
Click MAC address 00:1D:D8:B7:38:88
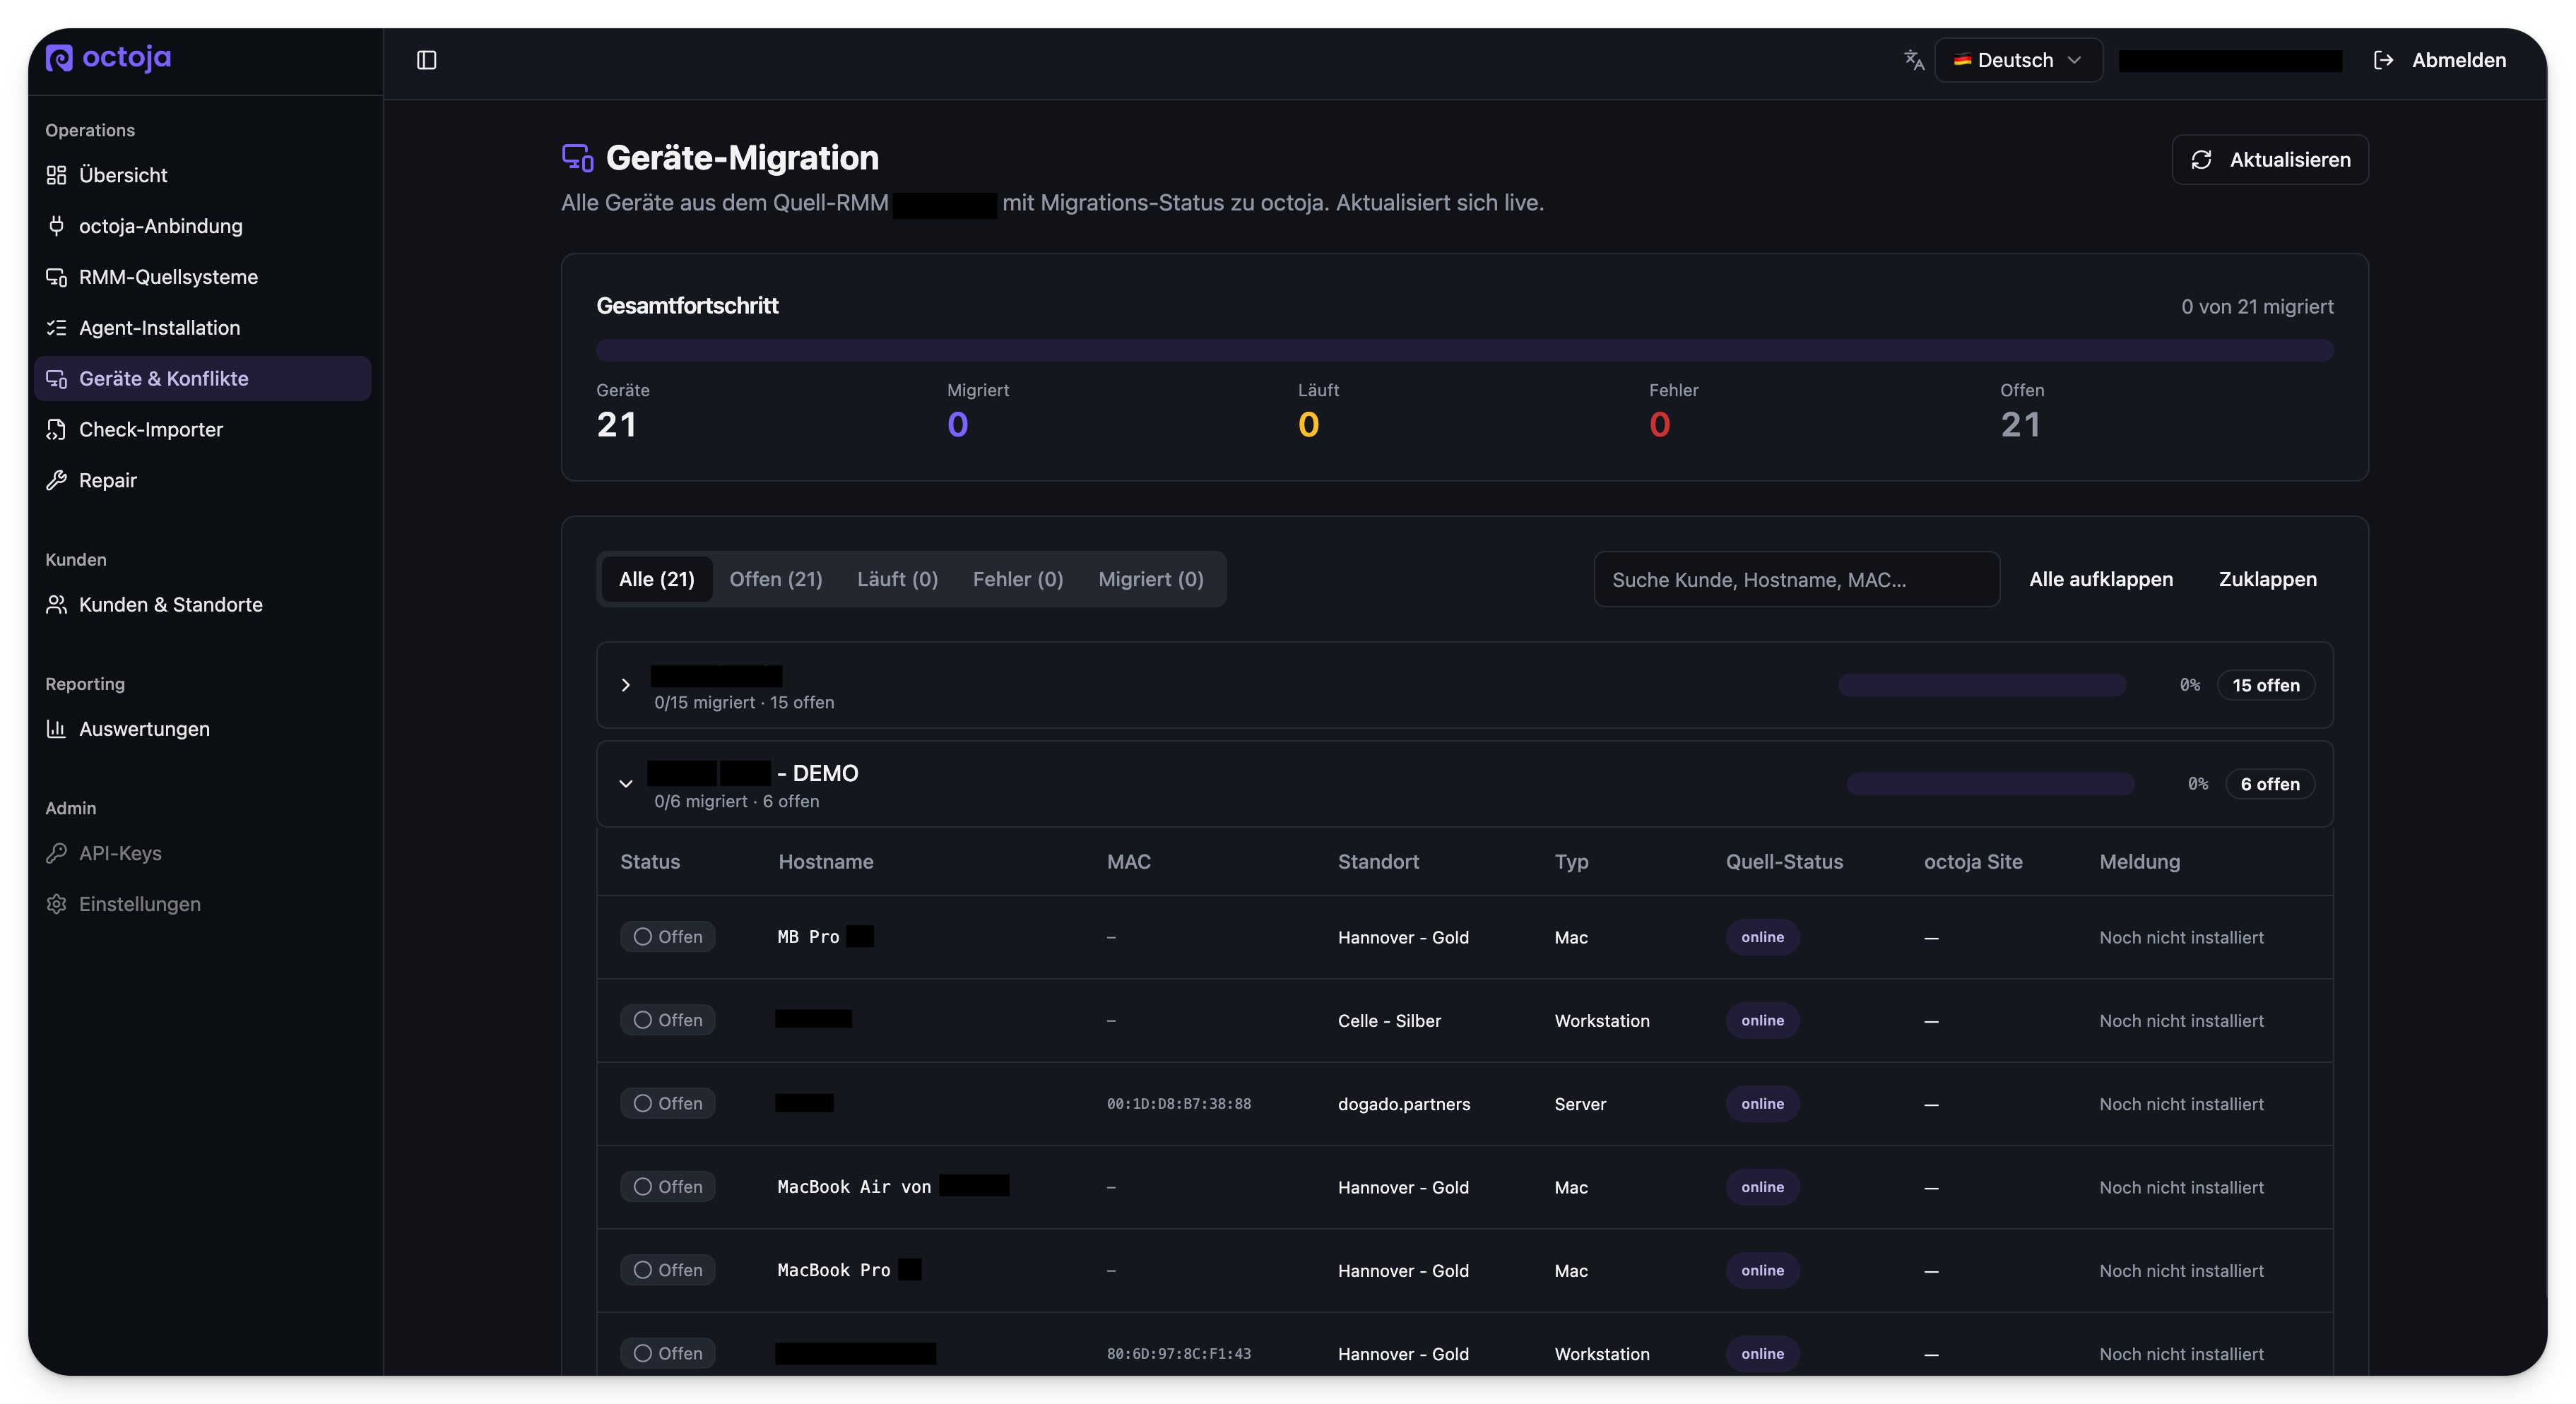[x=1178, y=1105]
